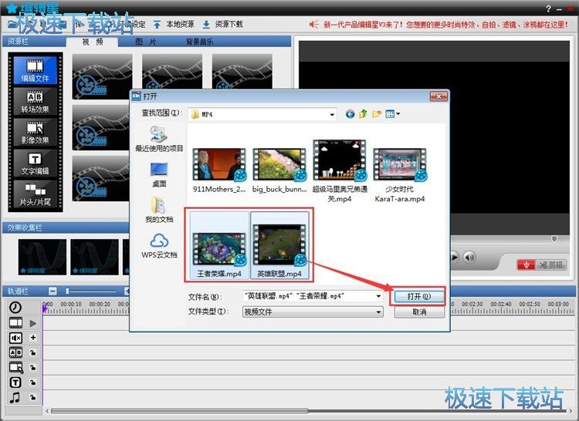Click the 打开 button in dialog

pyautogui.click(x=418, y=296)
